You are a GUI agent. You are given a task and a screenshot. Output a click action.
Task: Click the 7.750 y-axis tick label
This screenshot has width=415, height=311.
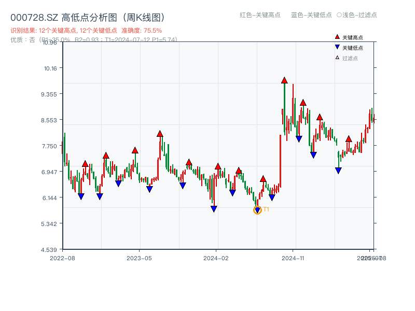pyautogui.click(x=49, y=146)
